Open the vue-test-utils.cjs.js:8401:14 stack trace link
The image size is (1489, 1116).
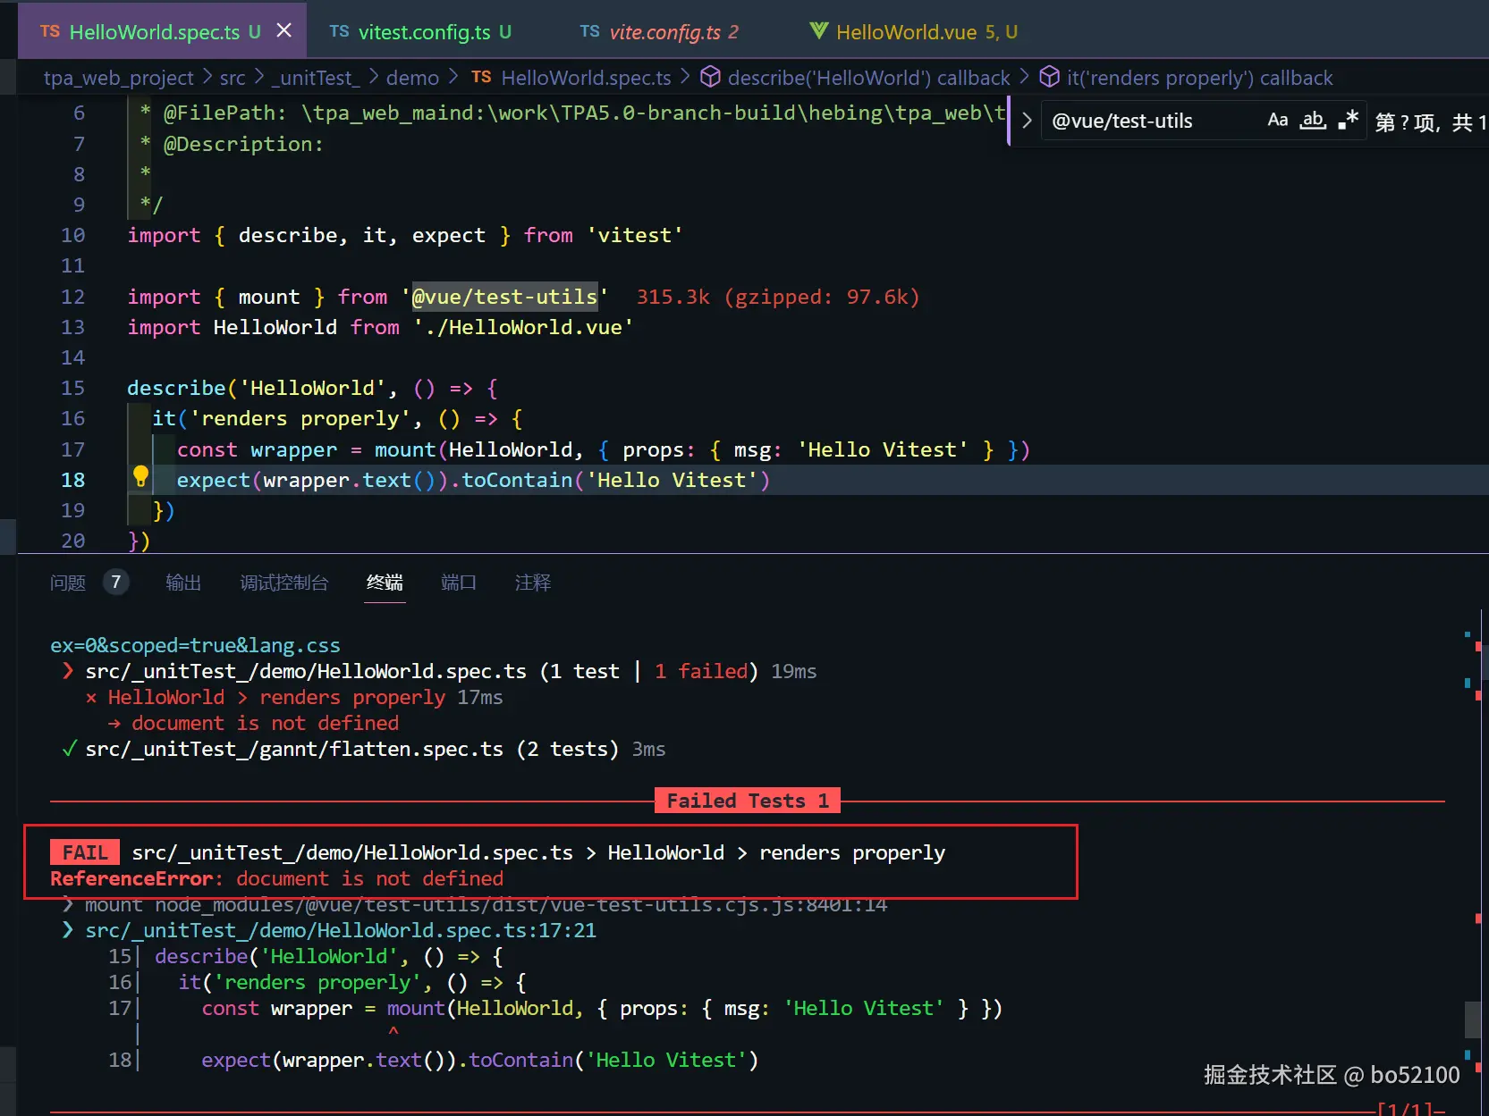pos(521,905)
